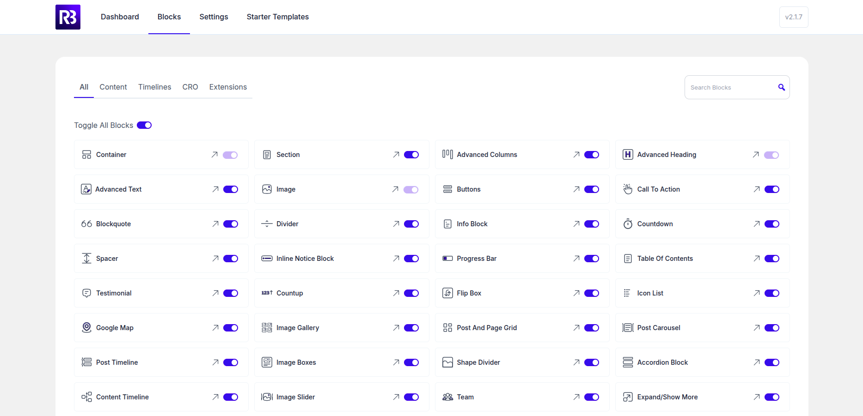Click the Countdown stopwatch icon

628,224
